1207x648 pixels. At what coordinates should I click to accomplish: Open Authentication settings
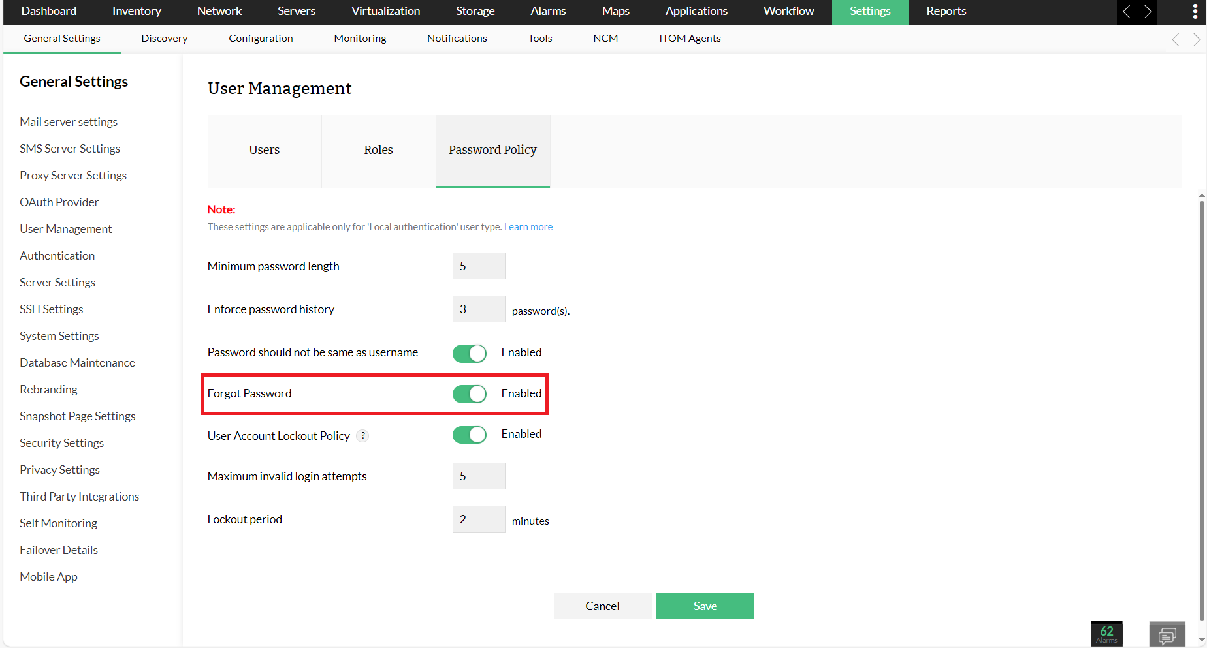pyautogui.click(x=57, y=256)
